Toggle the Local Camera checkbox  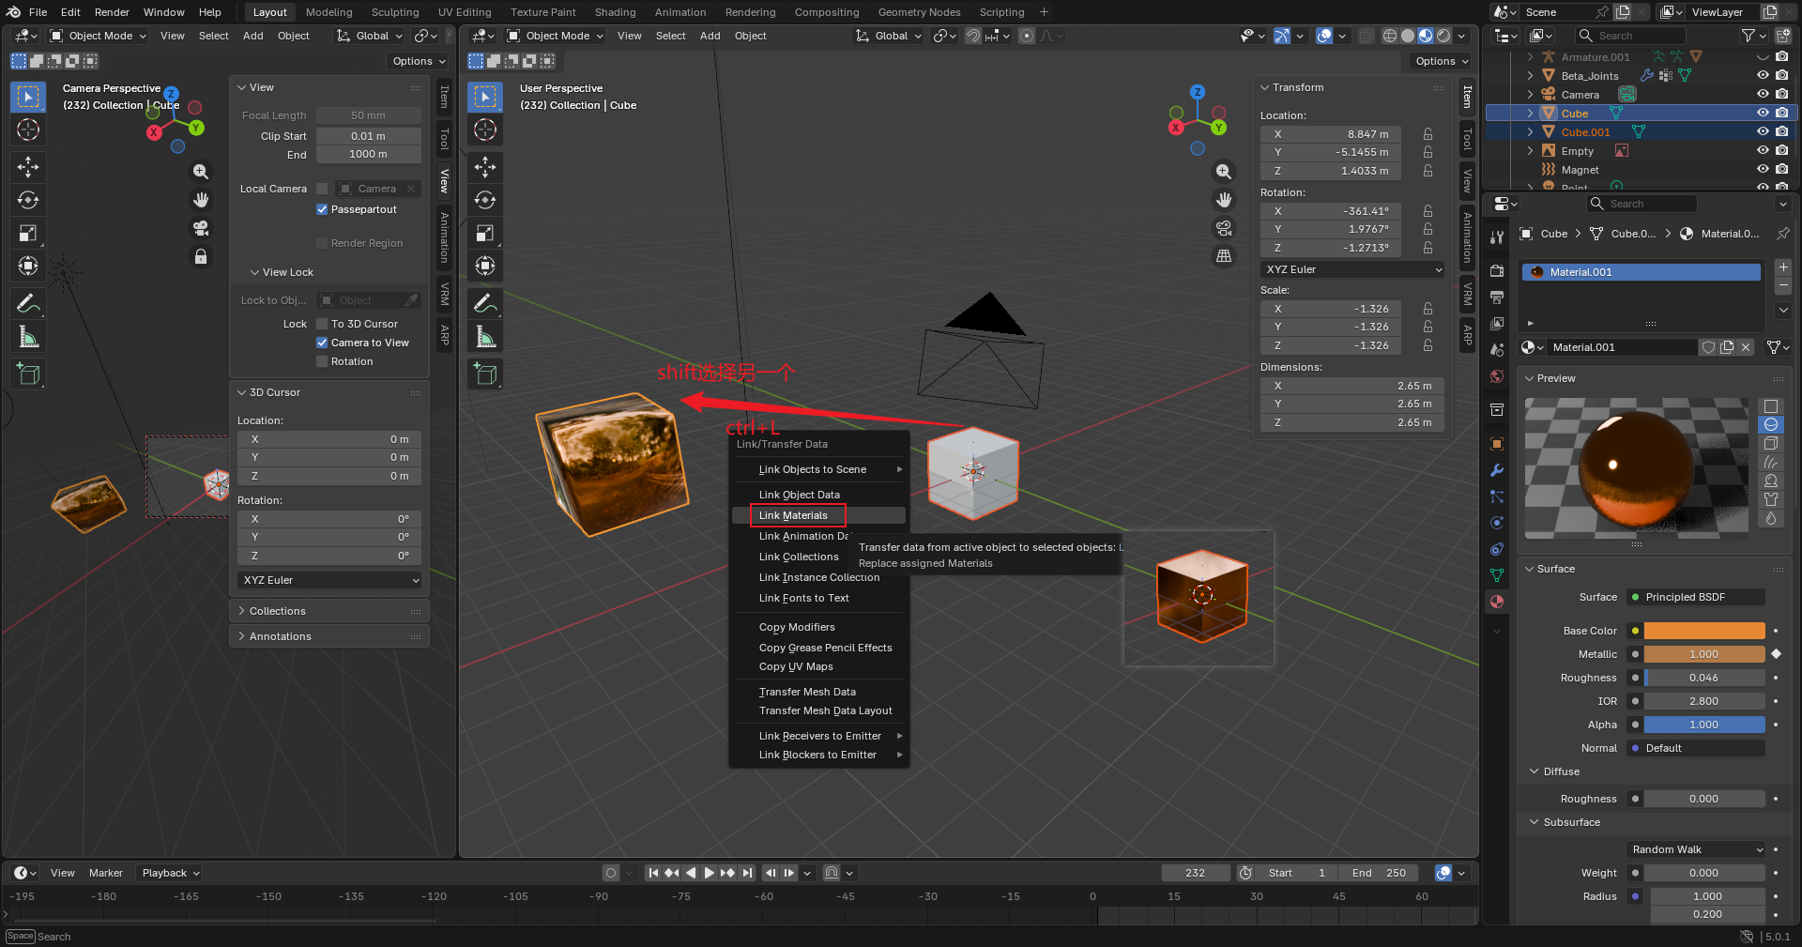pos(322,189)
